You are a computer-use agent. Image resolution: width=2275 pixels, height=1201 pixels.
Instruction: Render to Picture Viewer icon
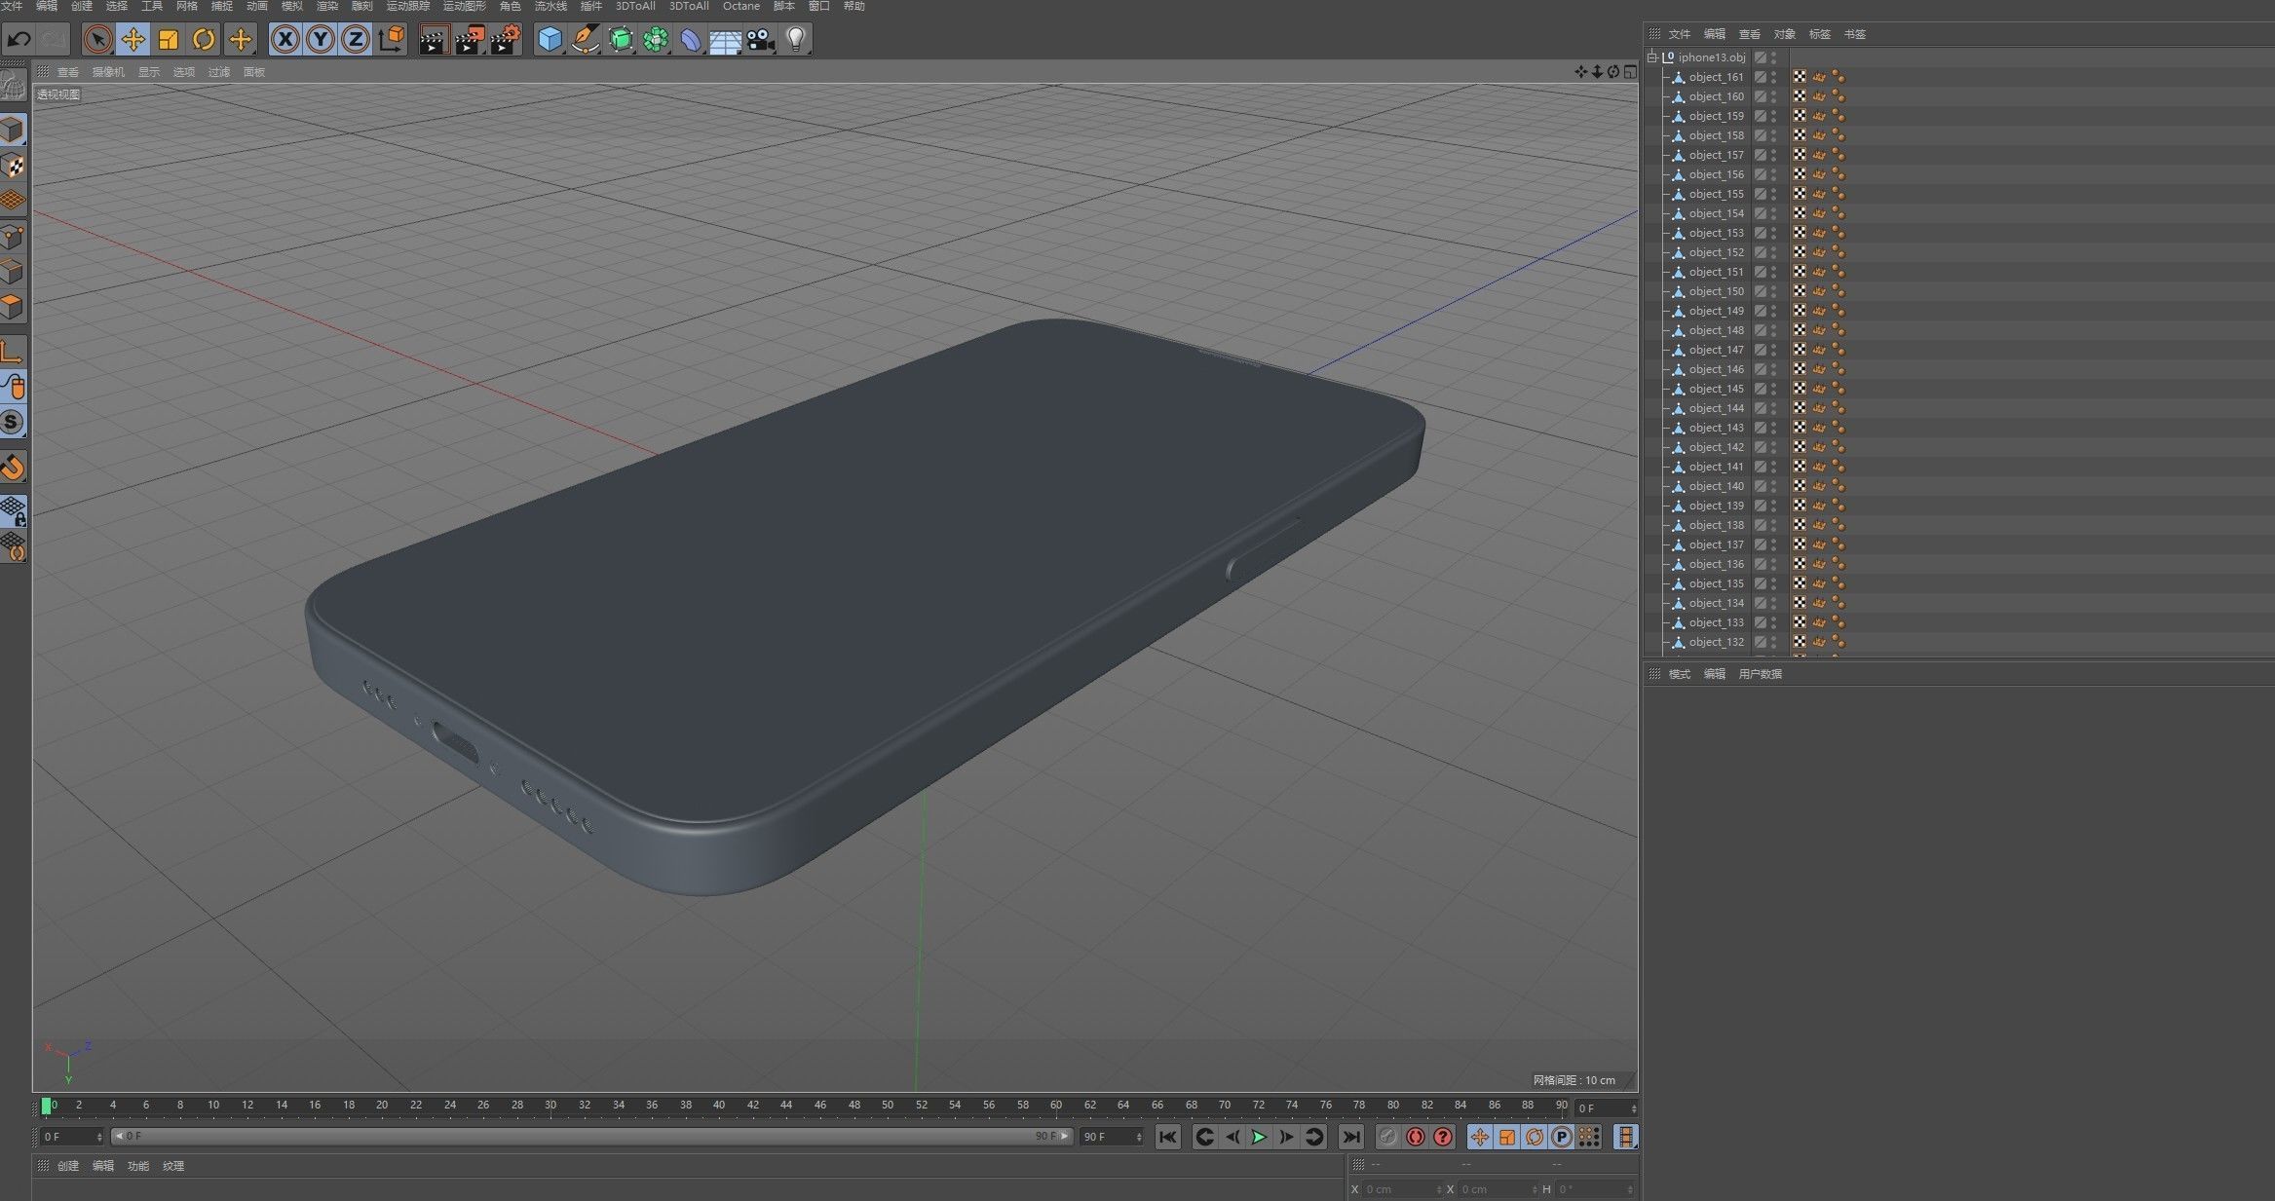tap(470, 40)
